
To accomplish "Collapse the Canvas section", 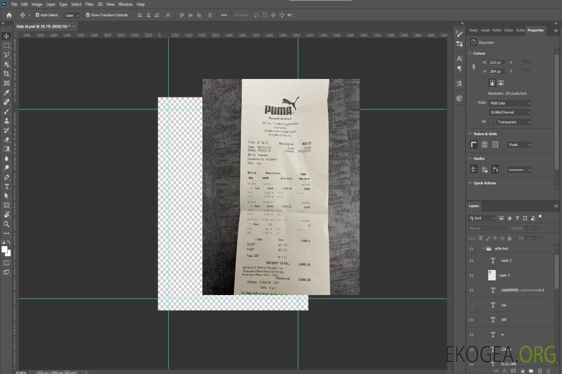I will point(470,53).
